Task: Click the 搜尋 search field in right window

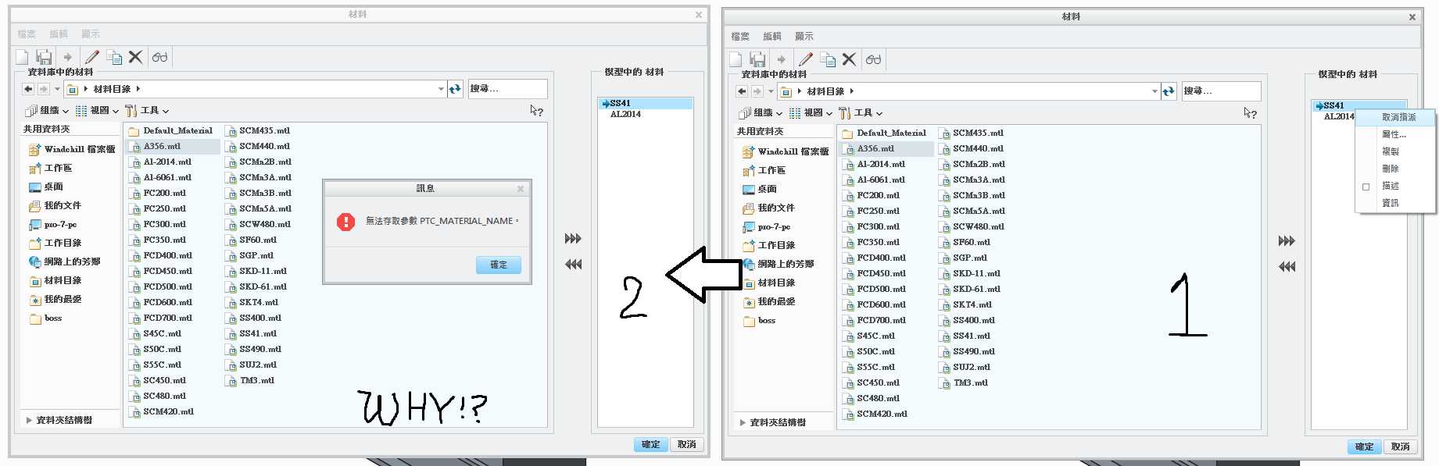Action: tap(1221, 91)
